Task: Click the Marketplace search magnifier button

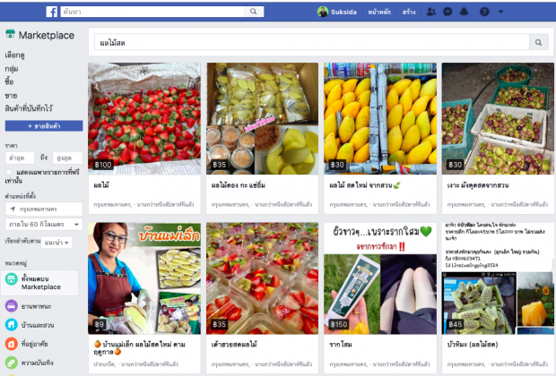Action: (539, 42)
